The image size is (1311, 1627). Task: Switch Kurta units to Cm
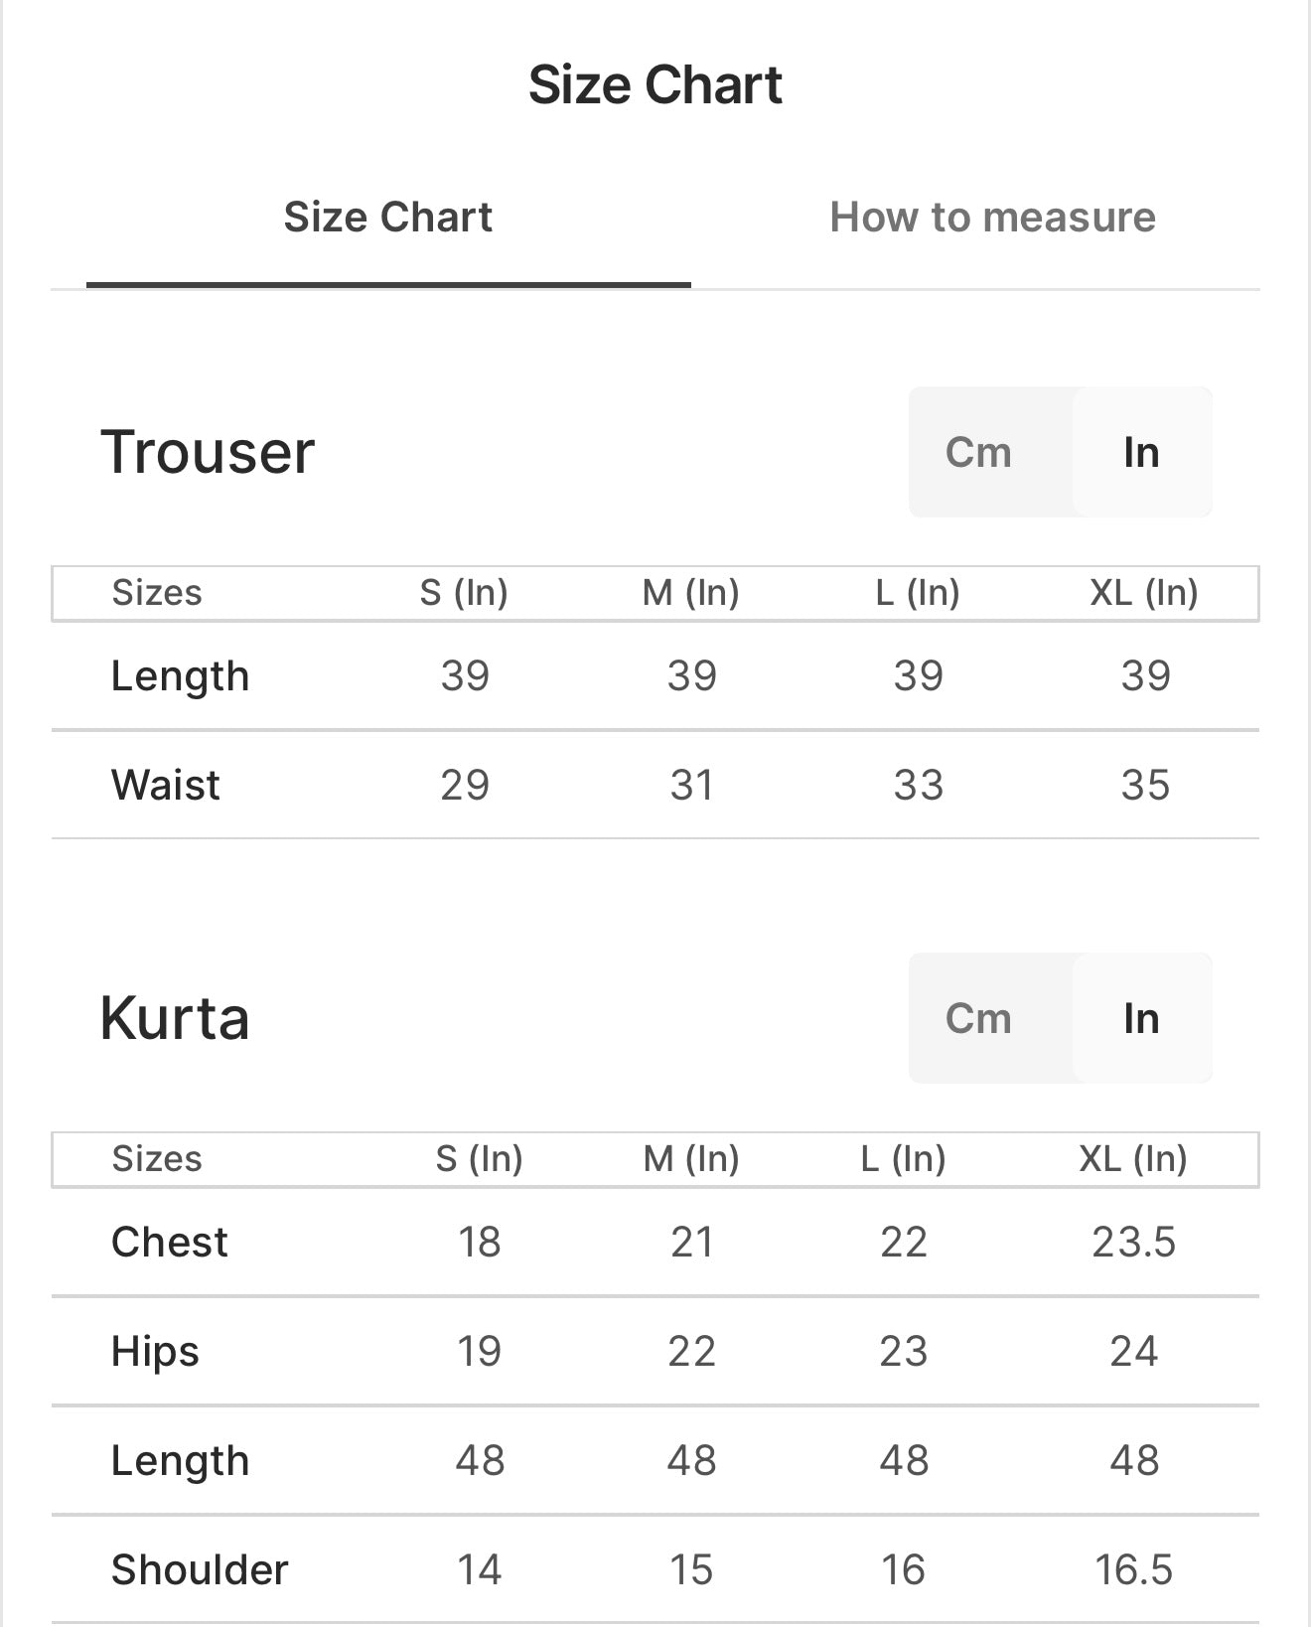click(978, 1019)
